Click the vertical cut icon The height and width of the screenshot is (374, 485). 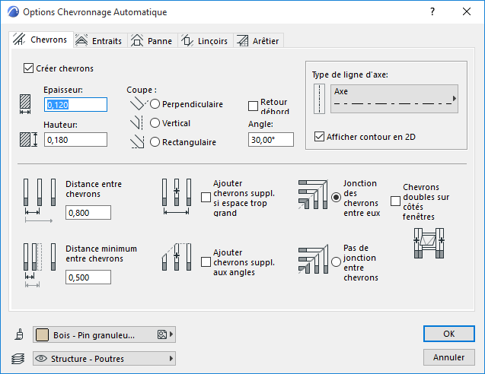tap(137, 123)
